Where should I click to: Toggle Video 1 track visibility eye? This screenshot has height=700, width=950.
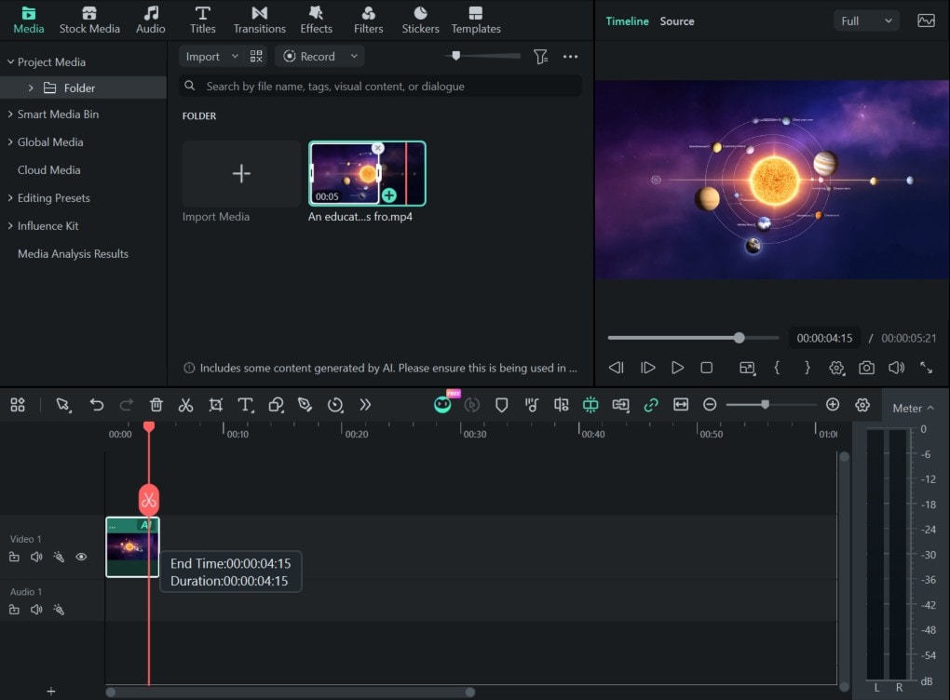81,557
